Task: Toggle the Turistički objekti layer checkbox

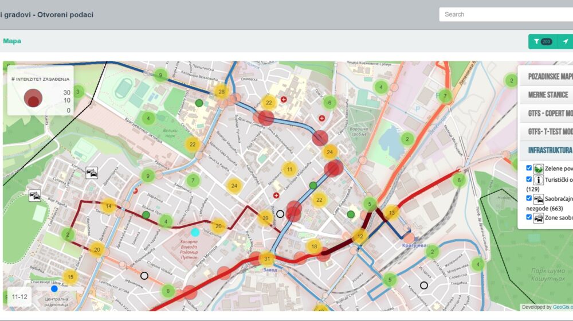Action: tap(529, 179)
